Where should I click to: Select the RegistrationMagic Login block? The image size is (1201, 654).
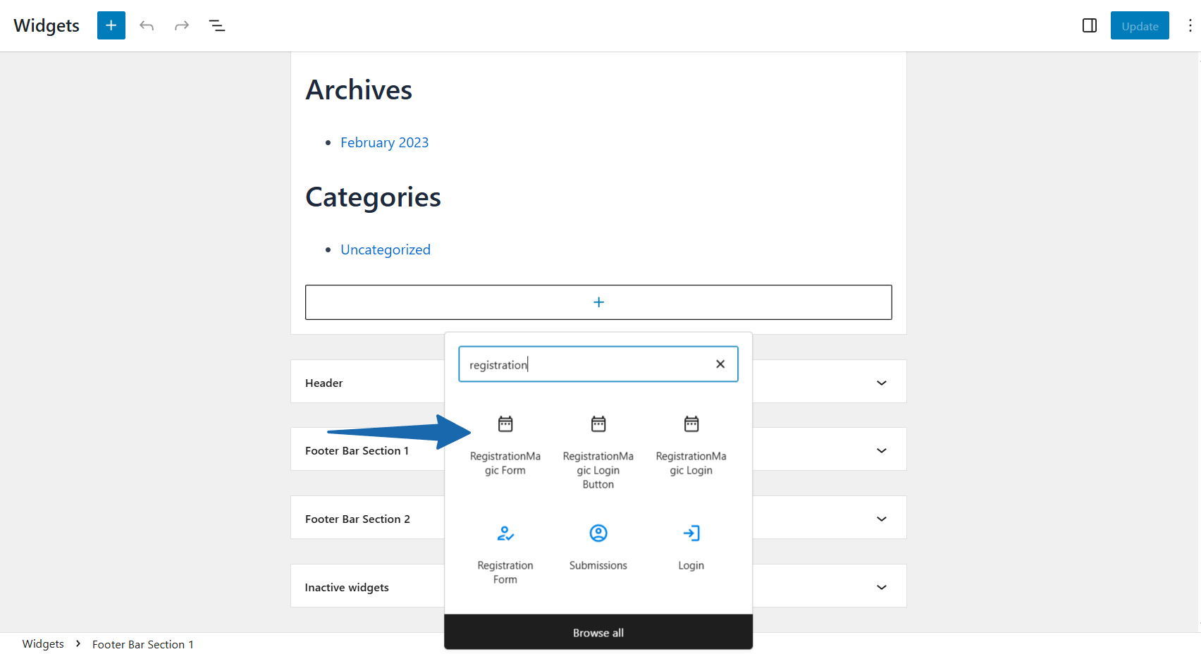tap(691, 444)
